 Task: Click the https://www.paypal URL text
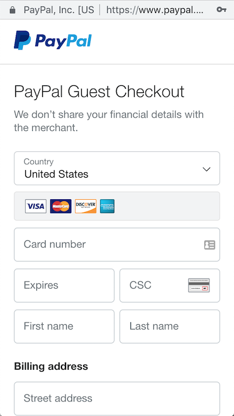(x=155, y=10)
